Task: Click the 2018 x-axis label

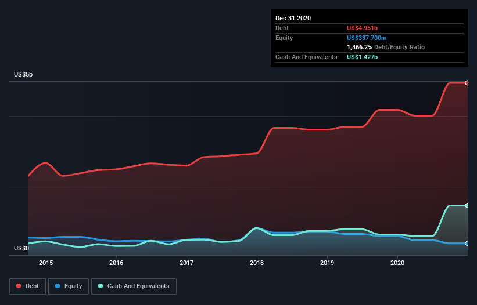Action: 257,263
